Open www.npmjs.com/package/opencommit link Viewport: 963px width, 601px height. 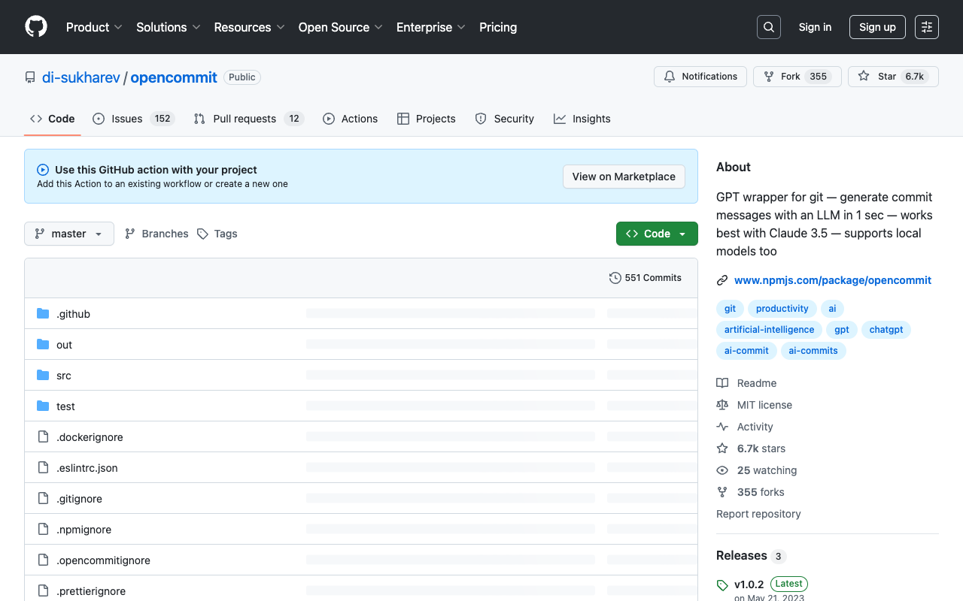coord(833,280)
